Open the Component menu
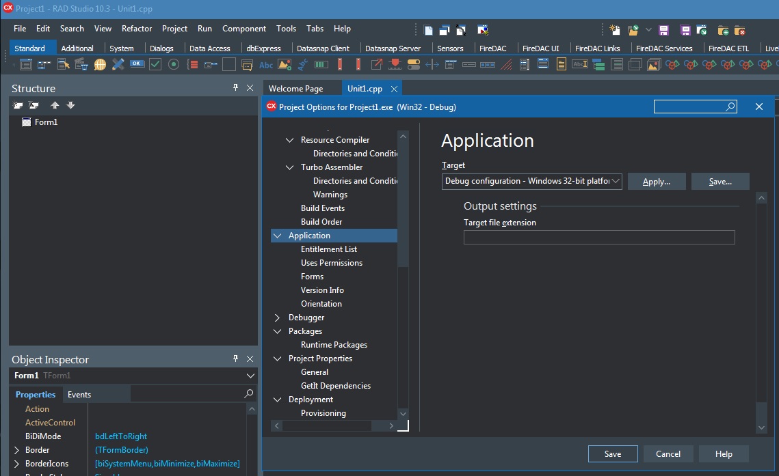 (244, 29)
